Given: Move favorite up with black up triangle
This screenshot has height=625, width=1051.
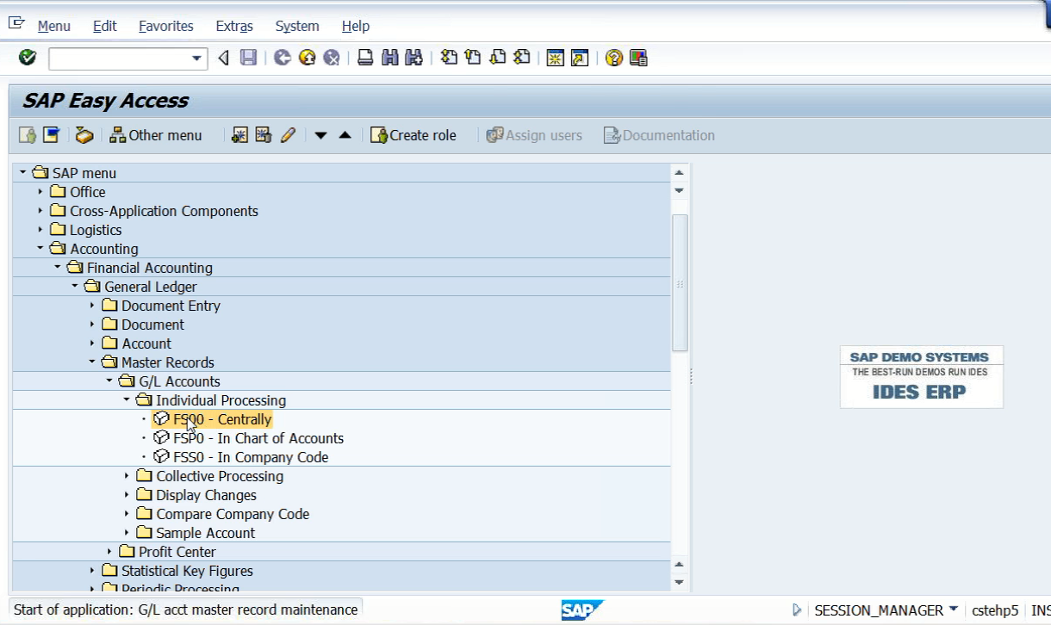Looking at the screenshot, I should pos(345,135).
